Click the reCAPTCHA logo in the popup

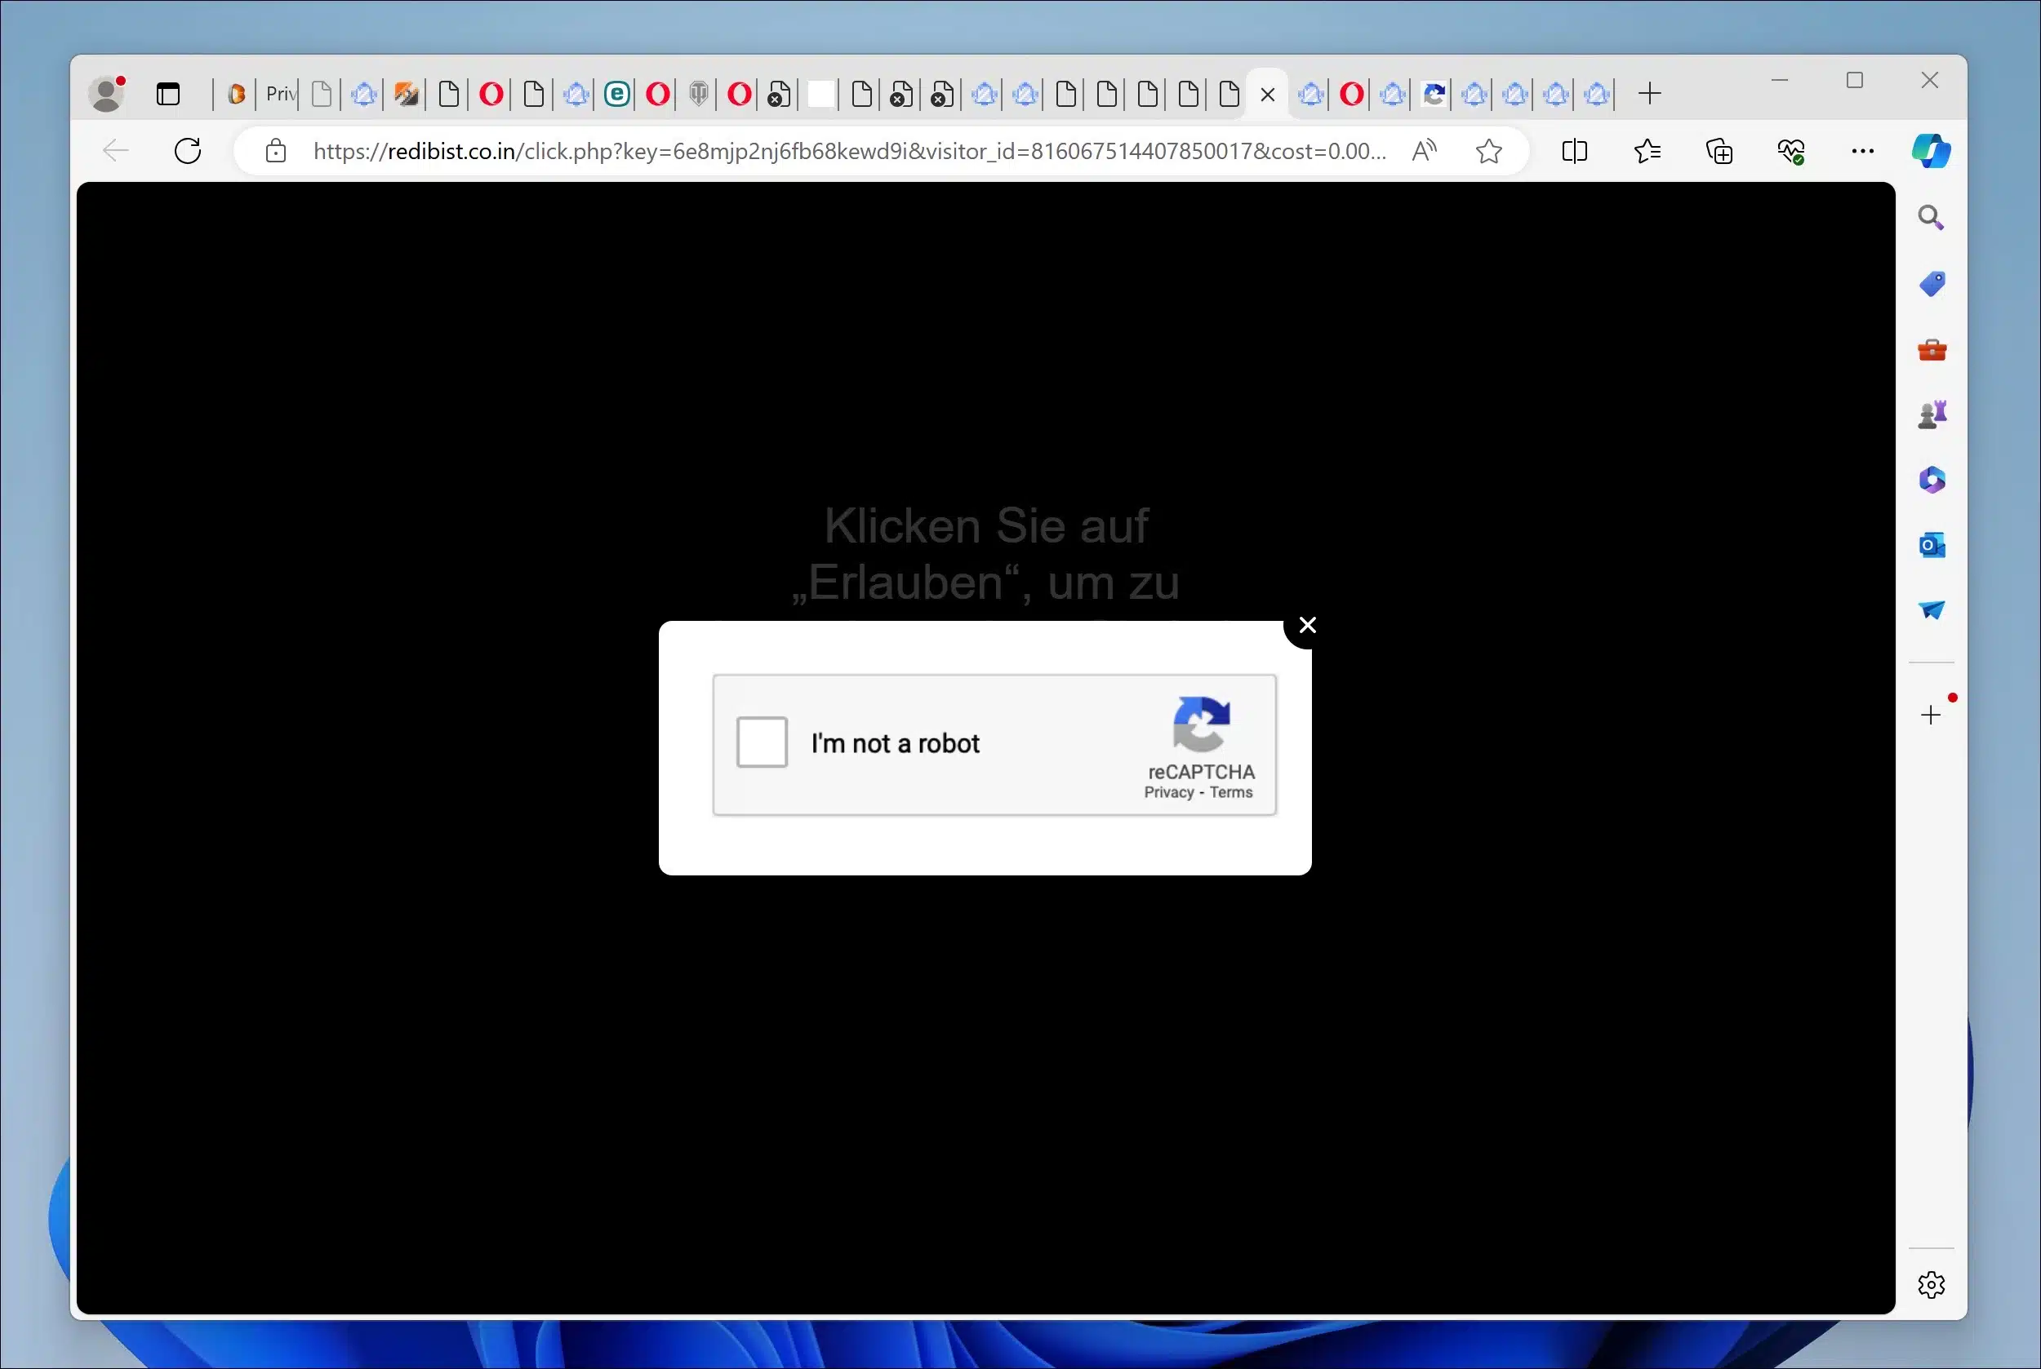(x=1202, y=724)
